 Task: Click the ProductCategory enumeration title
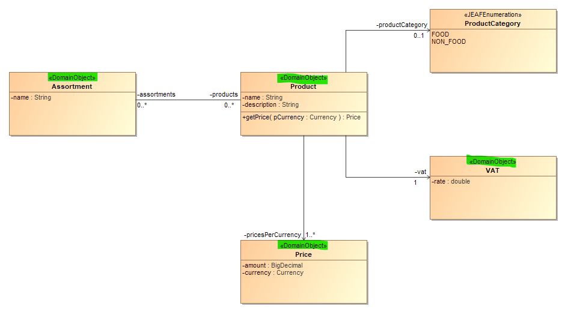coord(492,23)
